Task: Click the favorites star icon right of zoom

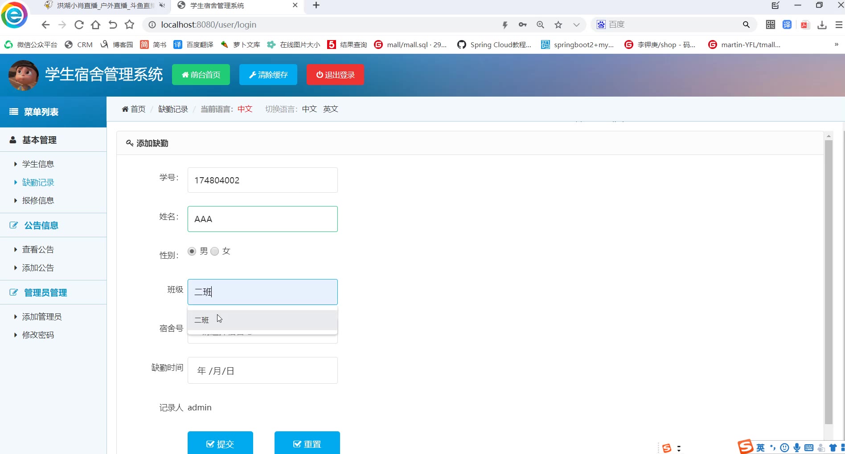Action: click(558, 25)
